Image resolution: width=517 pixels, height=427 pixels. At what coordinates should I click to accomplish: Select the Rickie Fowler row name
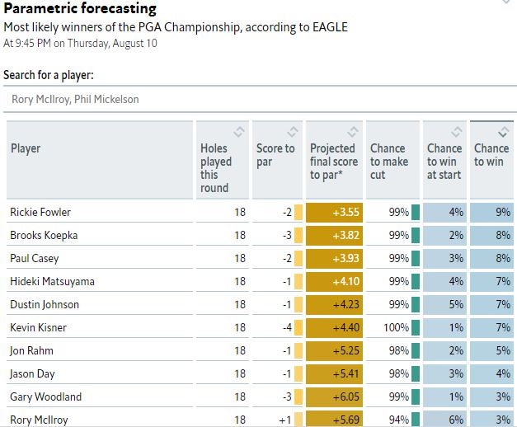coord(40,213)
